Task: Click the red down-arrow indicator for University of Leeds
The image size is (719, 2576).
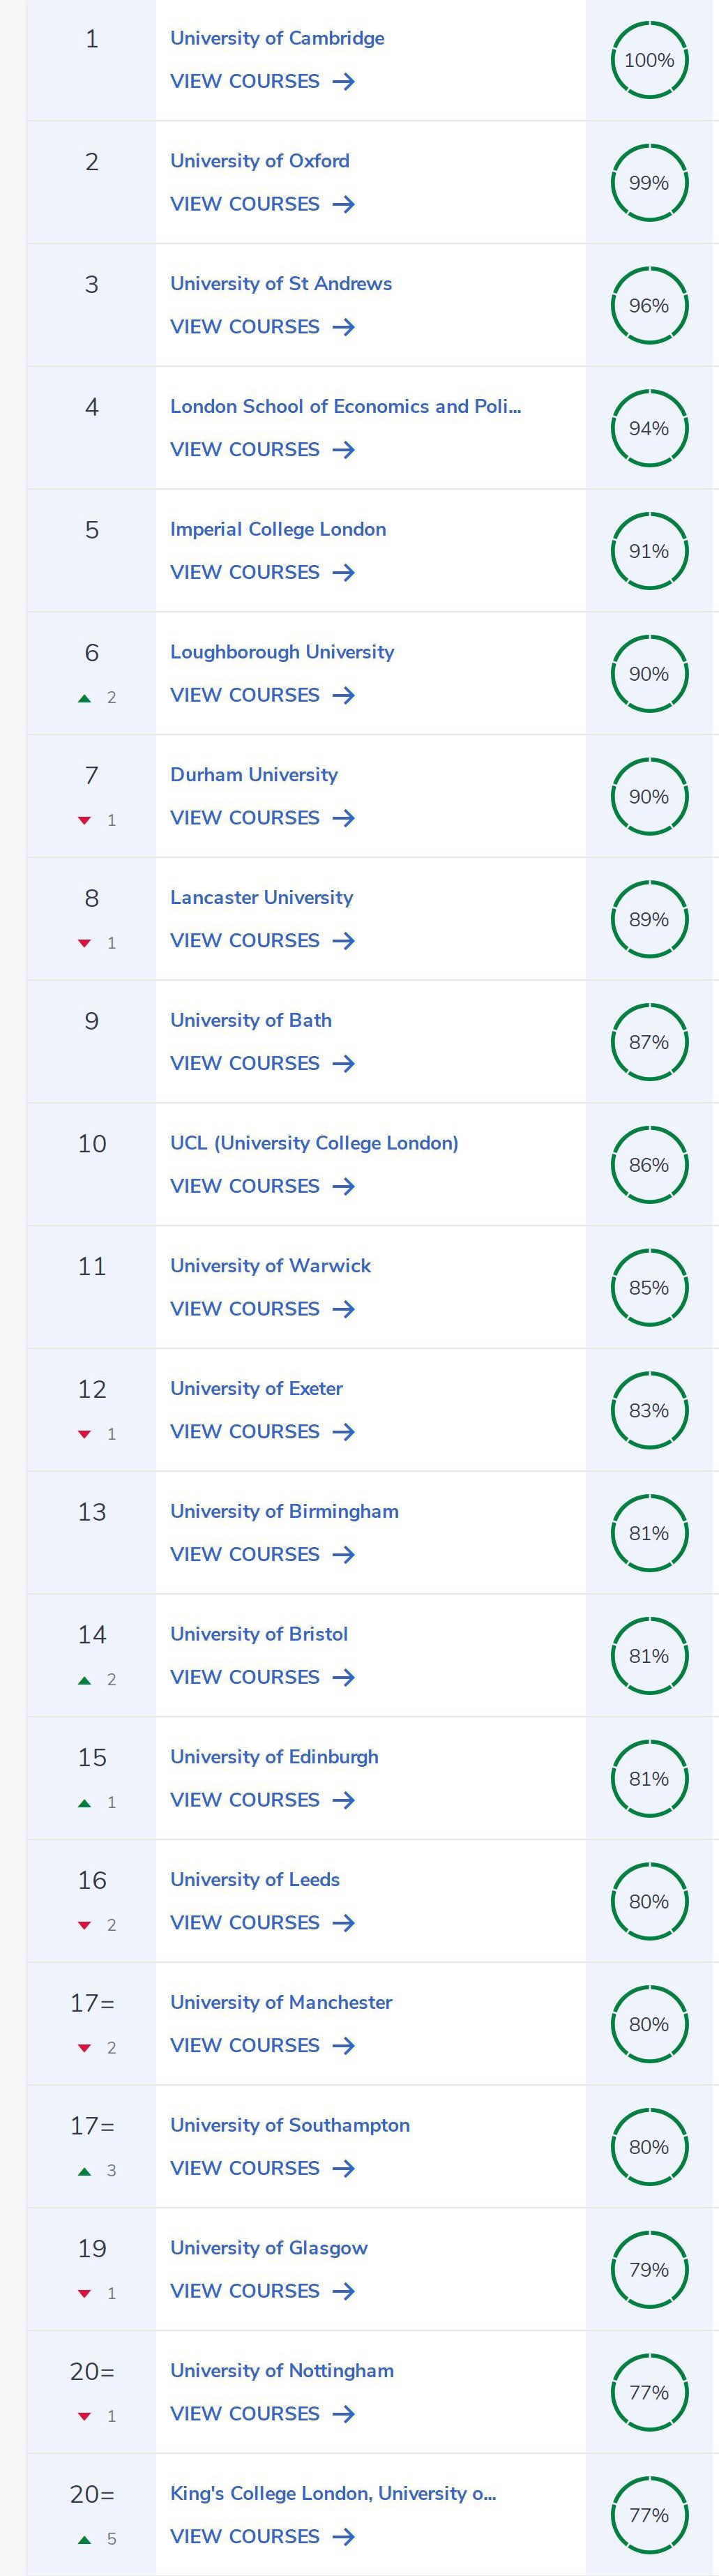Action: [x=85, y=1926]
